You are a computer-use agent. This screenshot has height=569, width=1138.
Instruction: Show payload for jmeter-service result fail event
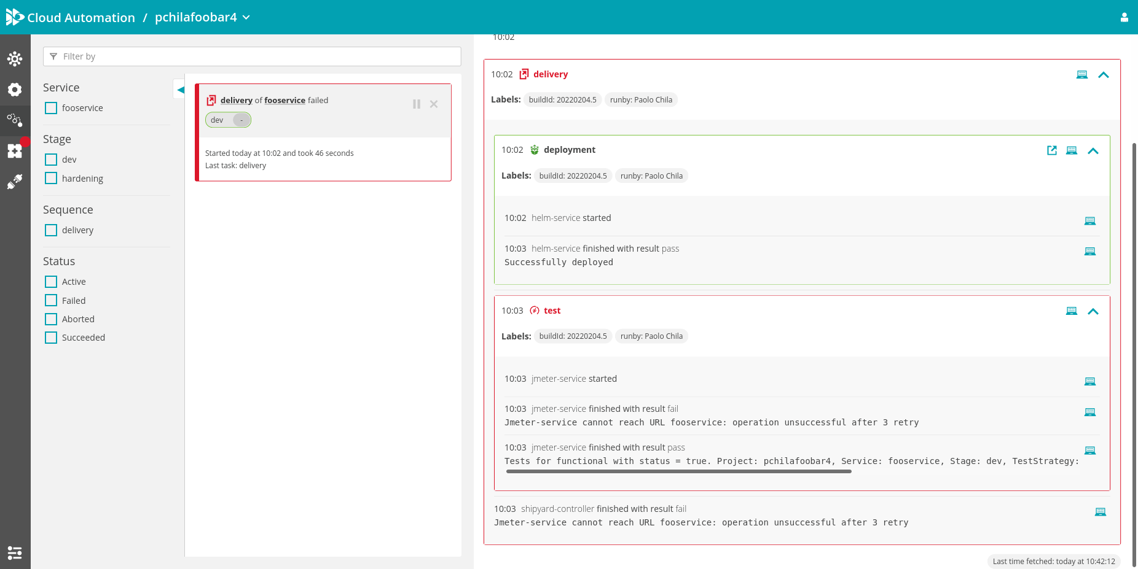[x=1090, y=412]
